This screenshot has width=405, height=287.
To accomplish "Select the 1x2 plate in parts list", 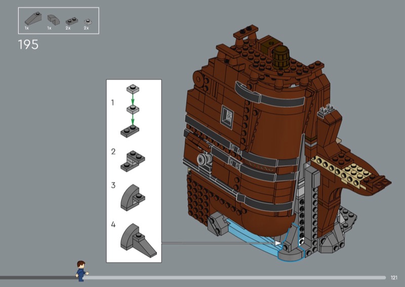I will coord(69,20).
